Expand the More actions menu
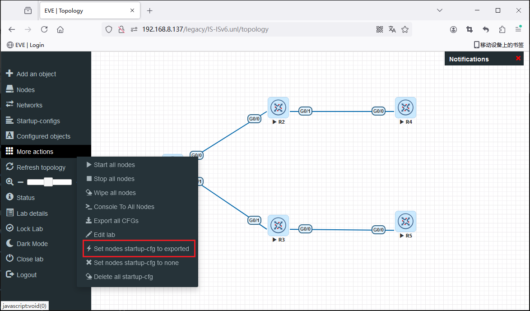Image resolution: width=530 pixels, height=311 pixels. coord(35,152)
